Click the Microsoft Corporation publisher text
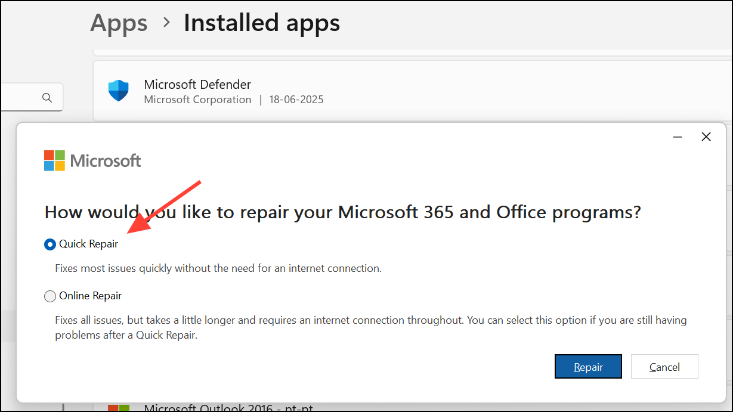 (197, 100)
